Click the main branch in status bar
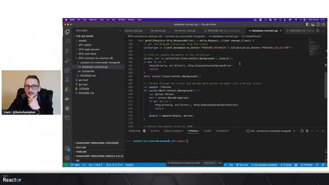 point(76,165)
